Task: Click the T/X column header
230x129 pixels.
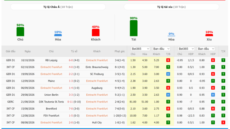Action: pos(223,51)
